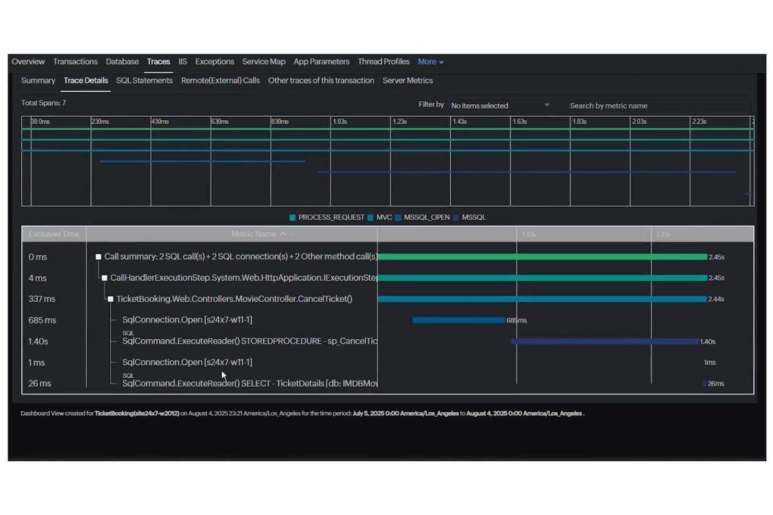Open Remote(External) Calls sub-tab

click(x=220, y=80)
